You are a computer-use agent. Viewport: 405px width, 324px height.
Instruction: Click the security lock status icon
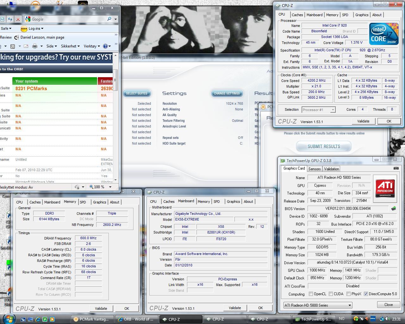[x=77, y=187]
